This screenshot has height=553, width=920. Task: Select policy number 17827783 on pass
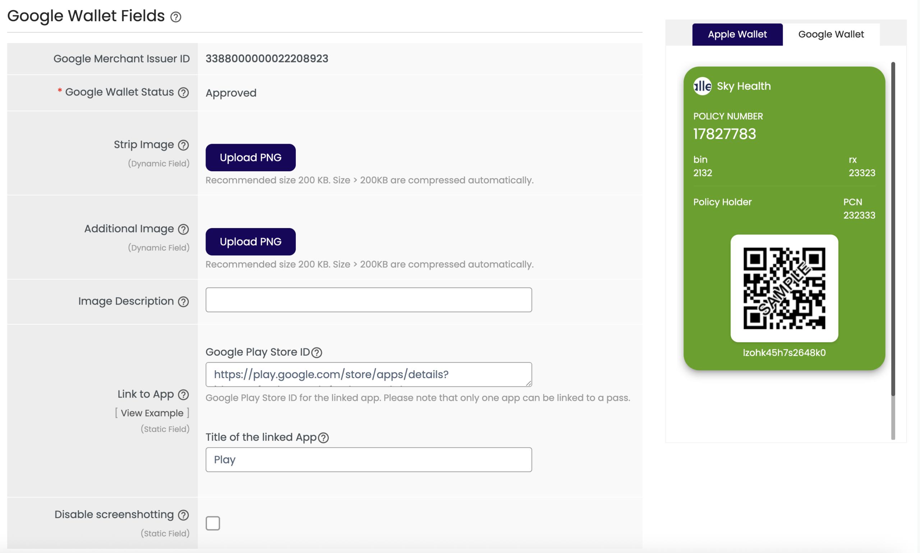pyautogui.click(x=724, y=134)
